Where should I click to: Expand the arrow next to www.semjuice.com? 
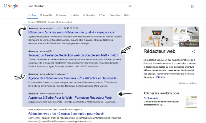pos(61,28)
